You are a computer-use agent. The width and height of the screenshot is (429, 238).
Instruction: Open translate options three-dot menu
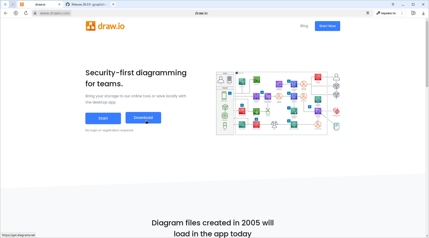(402, 13)
